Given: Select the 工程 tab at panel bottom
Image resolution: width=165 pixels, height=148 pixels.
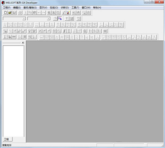Looking at the screenshot, I should [8, 139].
